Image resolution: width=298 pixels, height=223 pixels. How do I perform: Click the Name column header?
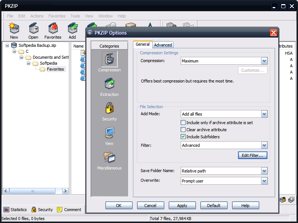click(x=78, y=46)
